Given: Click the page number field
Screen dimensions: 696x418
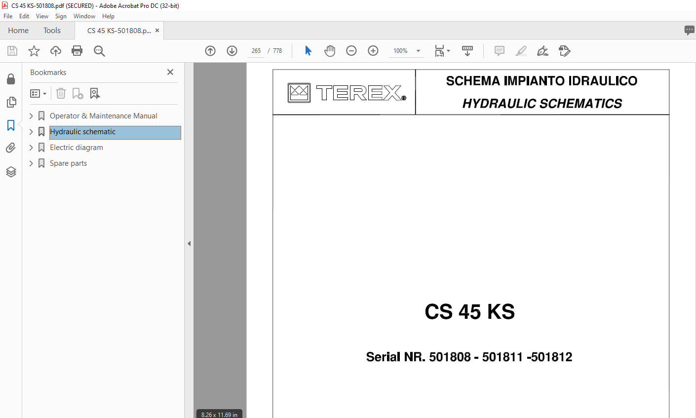Looking at the screenshot, I should pyautogui.click(x=256, y=51).
